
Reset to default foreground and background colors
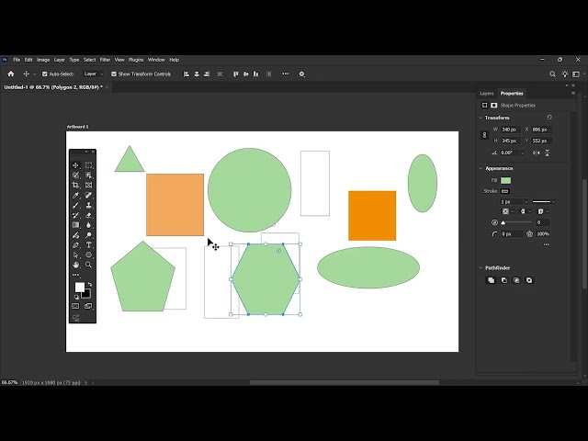click(77, 297)
